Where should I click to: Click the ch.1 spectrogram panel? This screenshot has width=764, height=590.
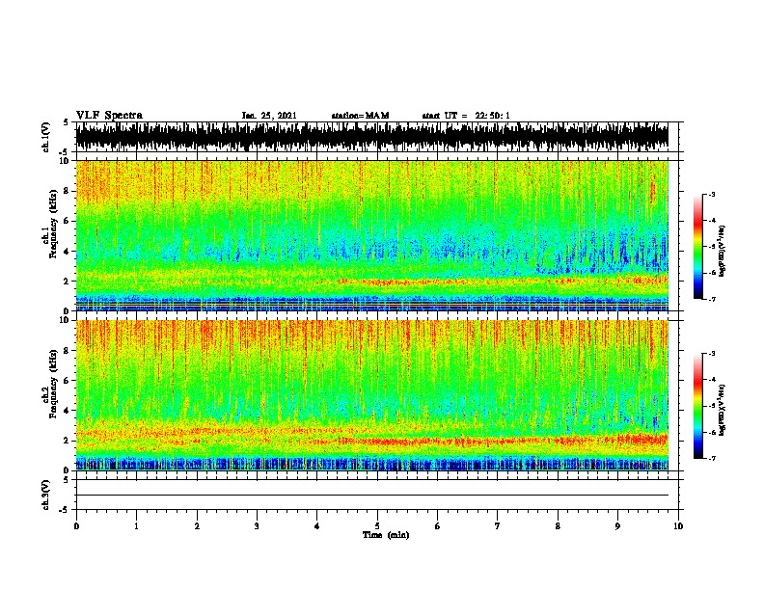[x=372, y=235]
